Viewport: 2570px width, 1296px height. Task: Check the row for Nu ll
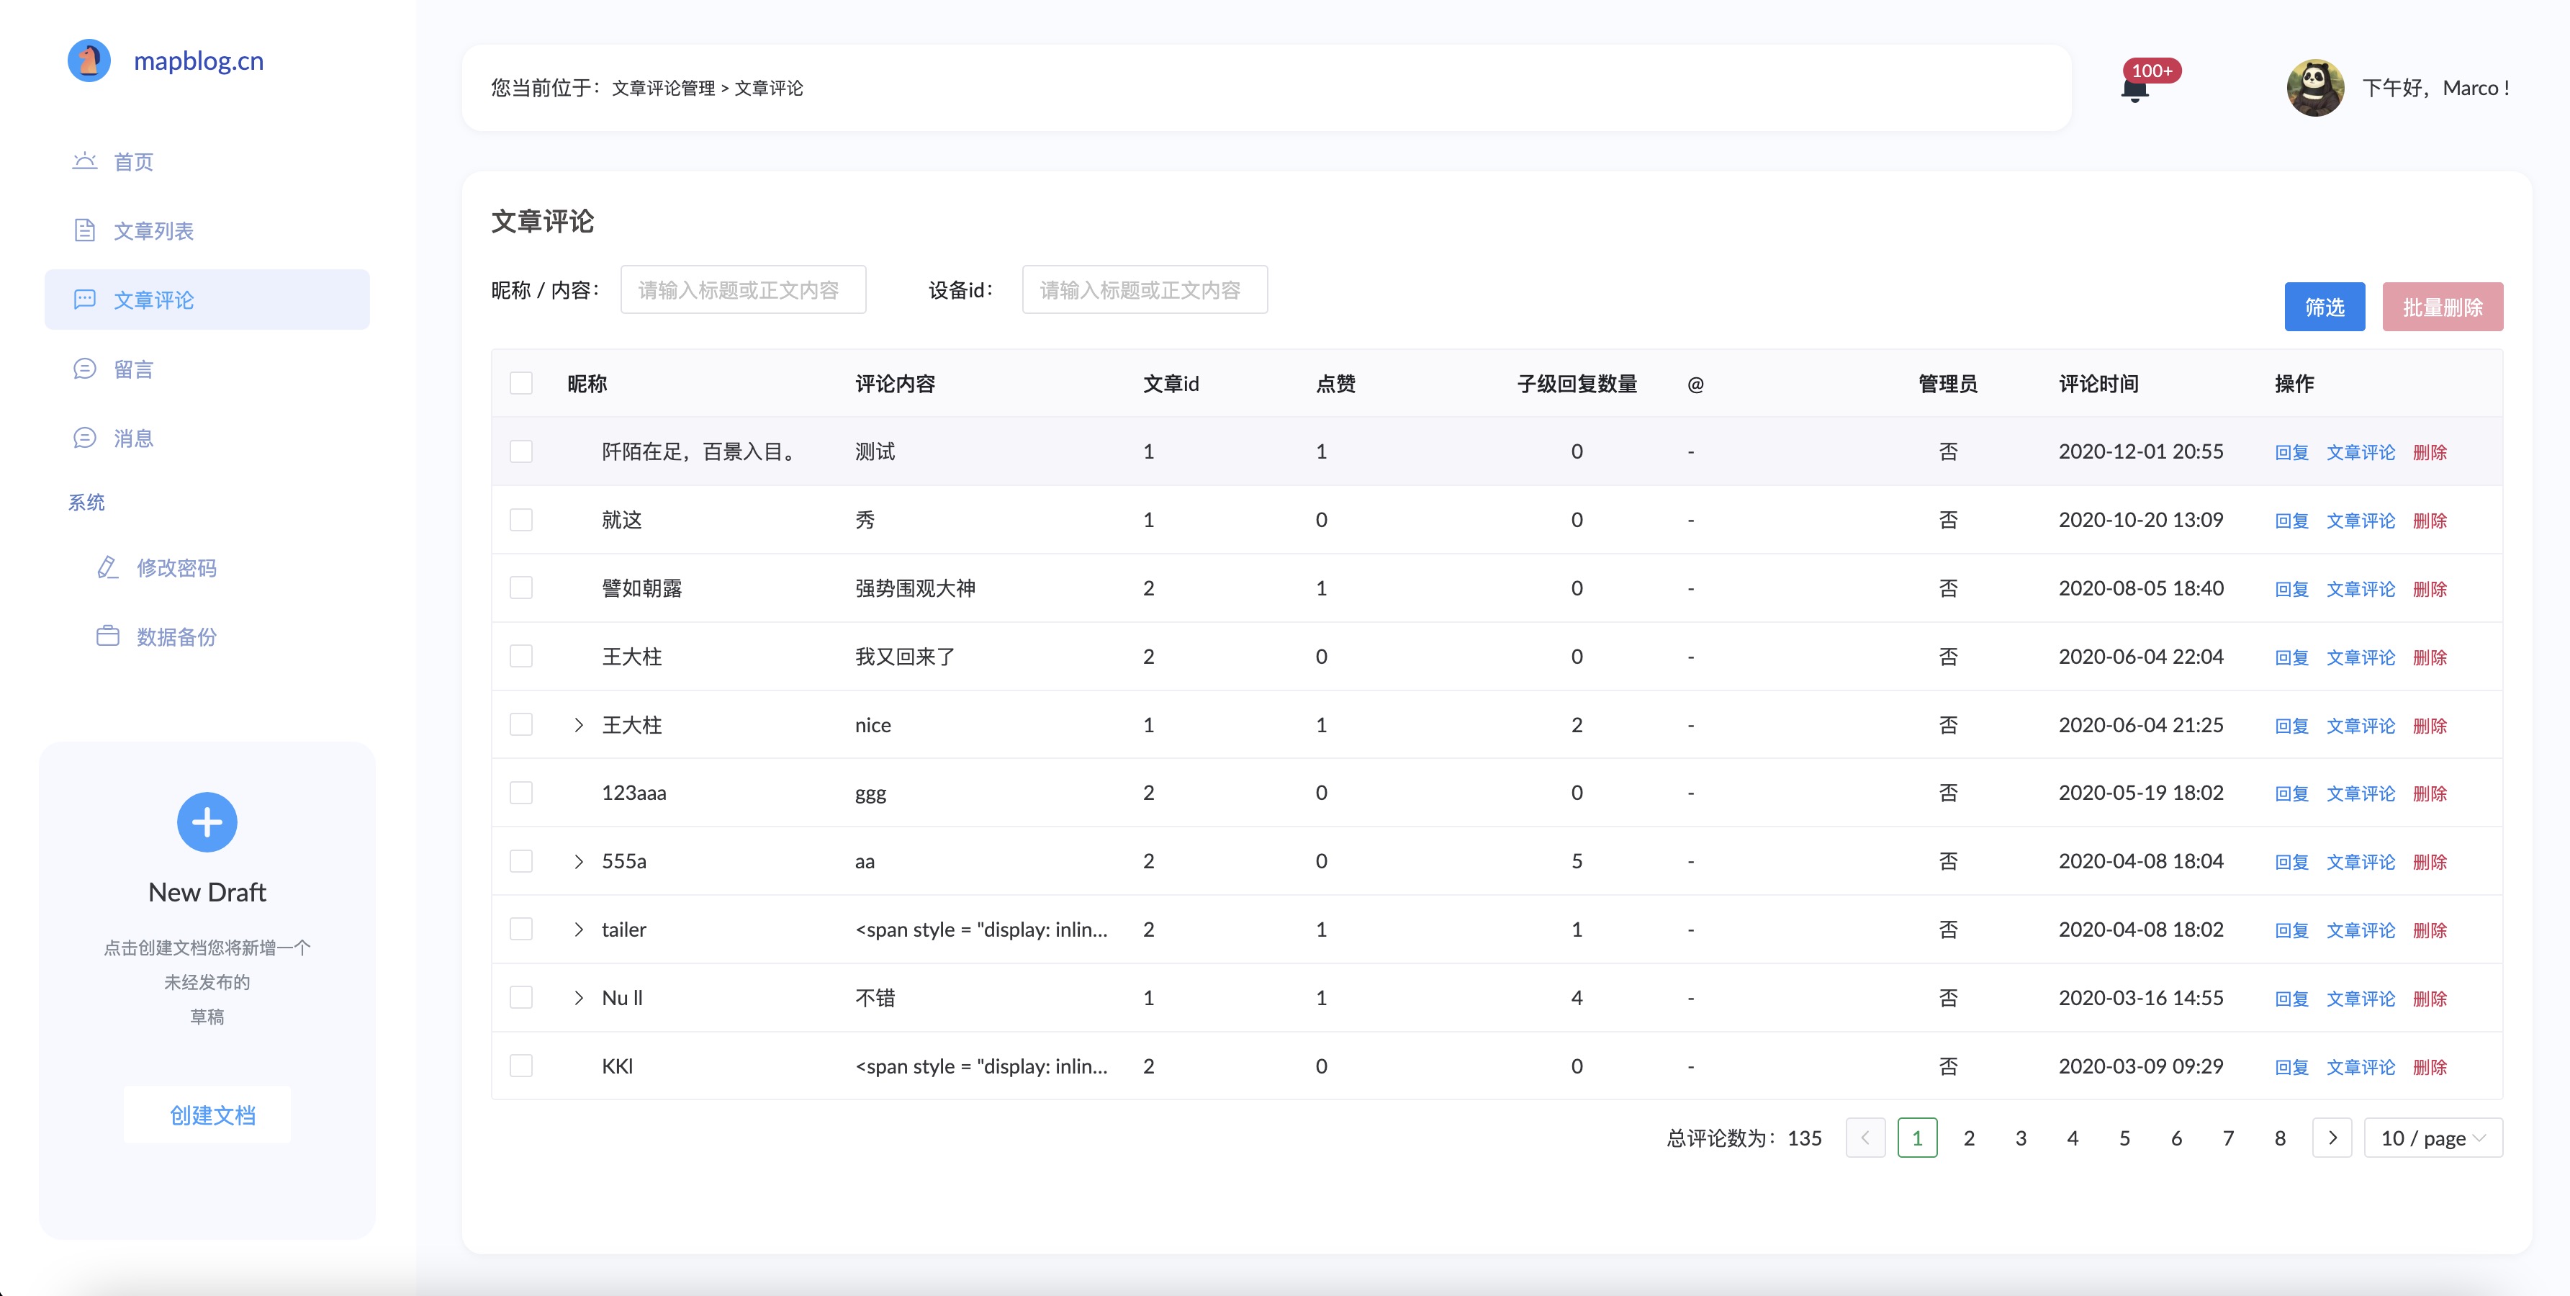click(520, 998)
